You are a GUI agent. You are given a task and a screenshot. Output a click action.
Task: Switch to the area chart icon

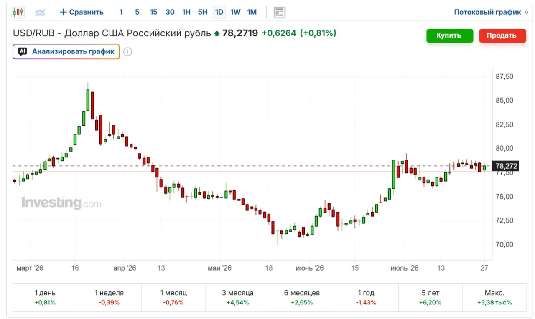click(x=40, y=12)
